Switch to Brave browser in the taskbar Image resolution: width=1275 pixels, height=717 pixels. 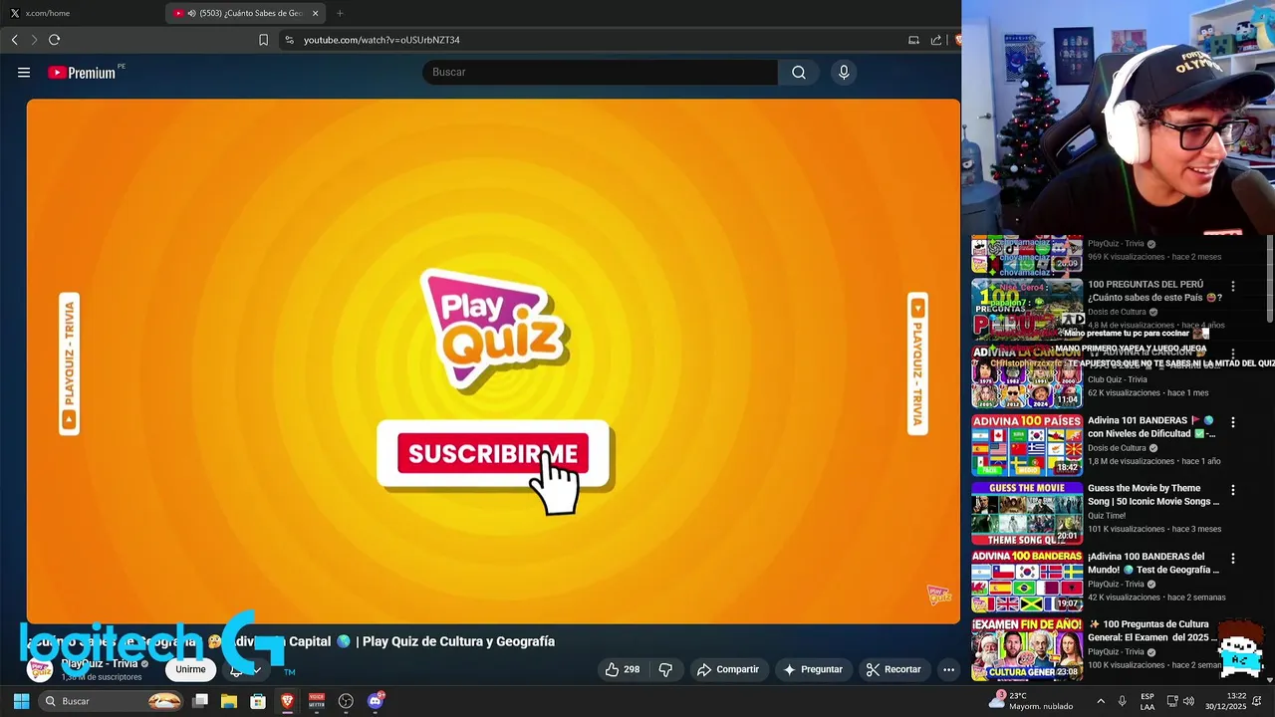click(x=287, y=701)
